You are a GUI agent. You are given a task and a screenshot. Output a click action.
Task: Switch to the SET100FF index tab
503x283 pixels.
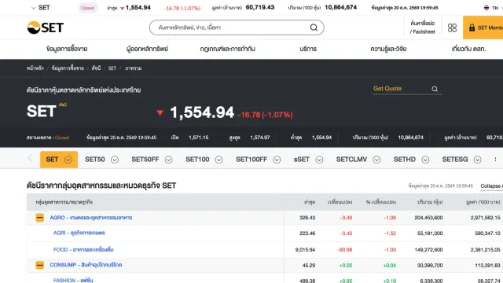(x=251, y=160)
